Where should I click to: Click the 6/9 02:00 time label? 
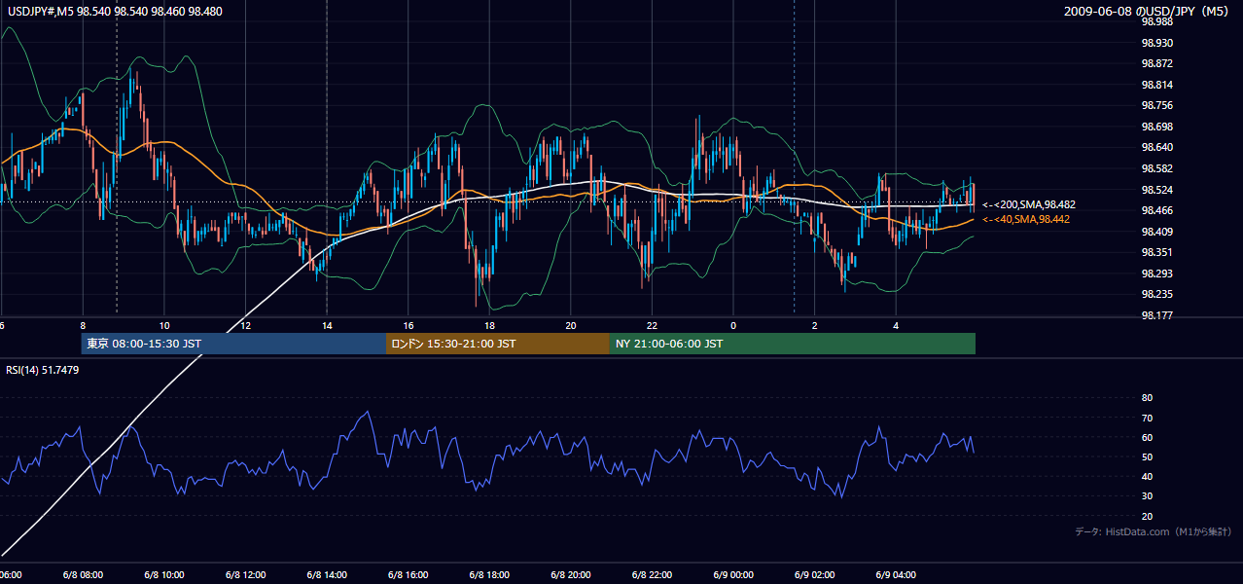point(815,575)
